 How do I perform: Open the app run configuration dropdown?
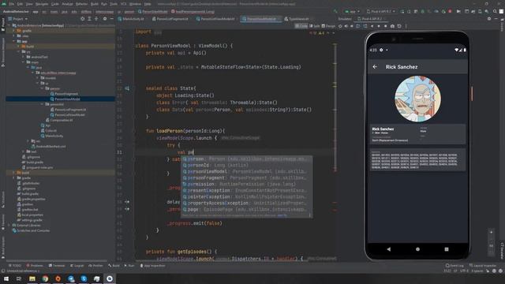pos(352,11)
